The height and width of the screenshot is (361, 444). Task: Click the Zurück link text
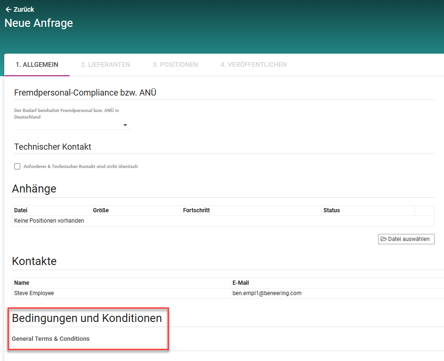point(24,9)
